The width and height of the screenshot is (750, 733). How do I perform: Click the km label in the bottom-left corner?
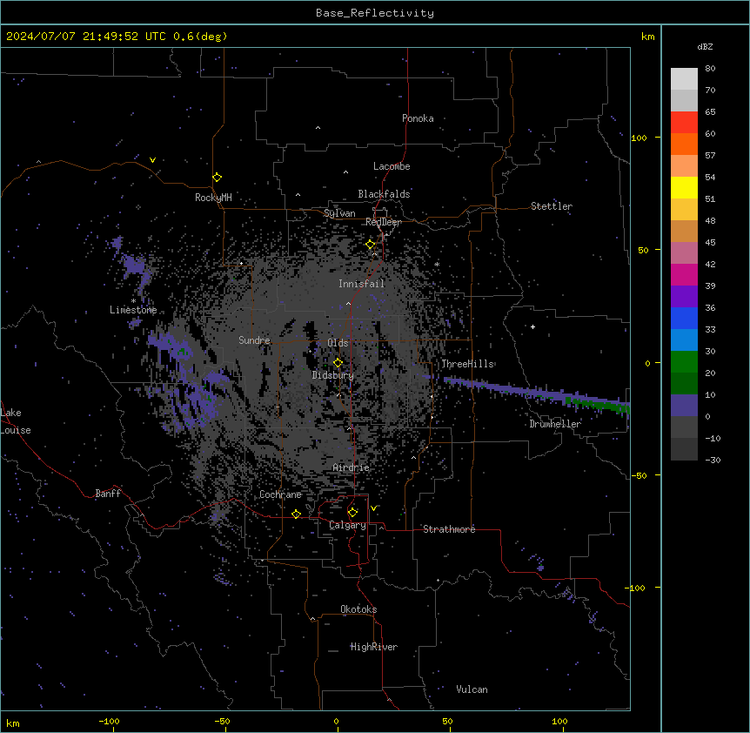pos(13,723)
